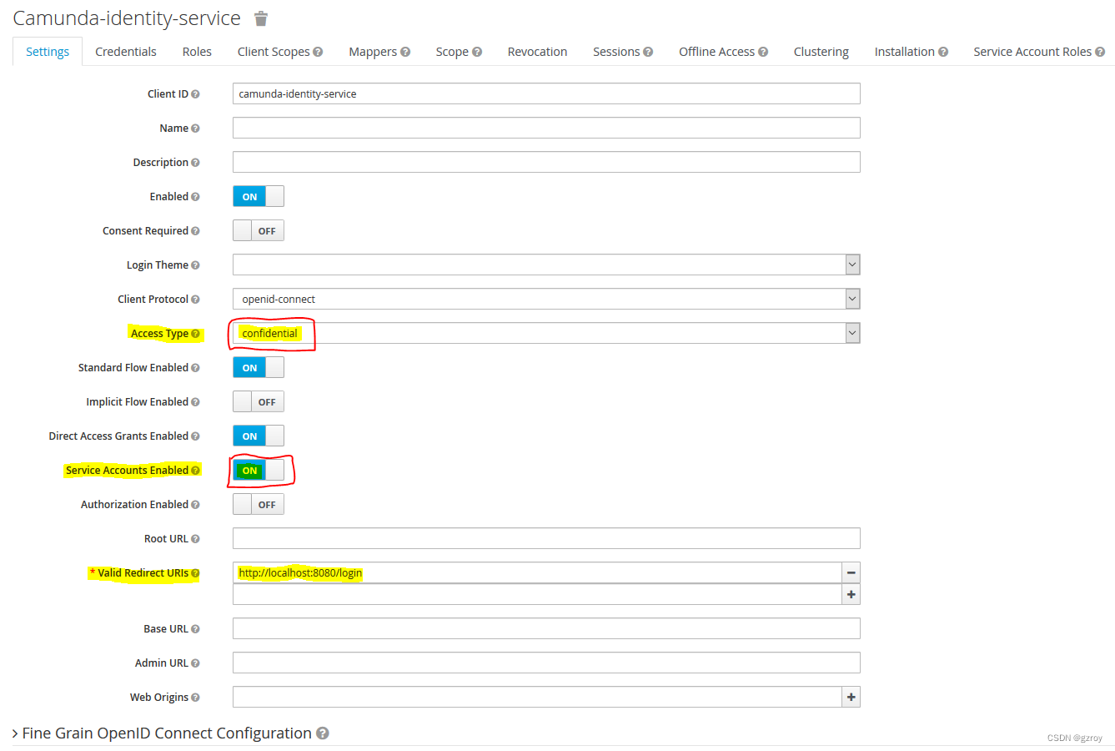Focus the Web Origins input field
This screenshot has width=1115, height=751.
click(537, 697)
